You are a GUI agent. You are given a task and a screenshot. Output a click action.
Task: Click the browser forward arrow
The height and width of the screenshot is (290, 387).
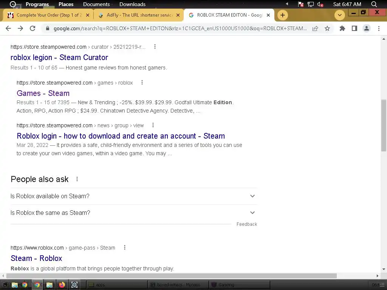[x=20, y=28]
